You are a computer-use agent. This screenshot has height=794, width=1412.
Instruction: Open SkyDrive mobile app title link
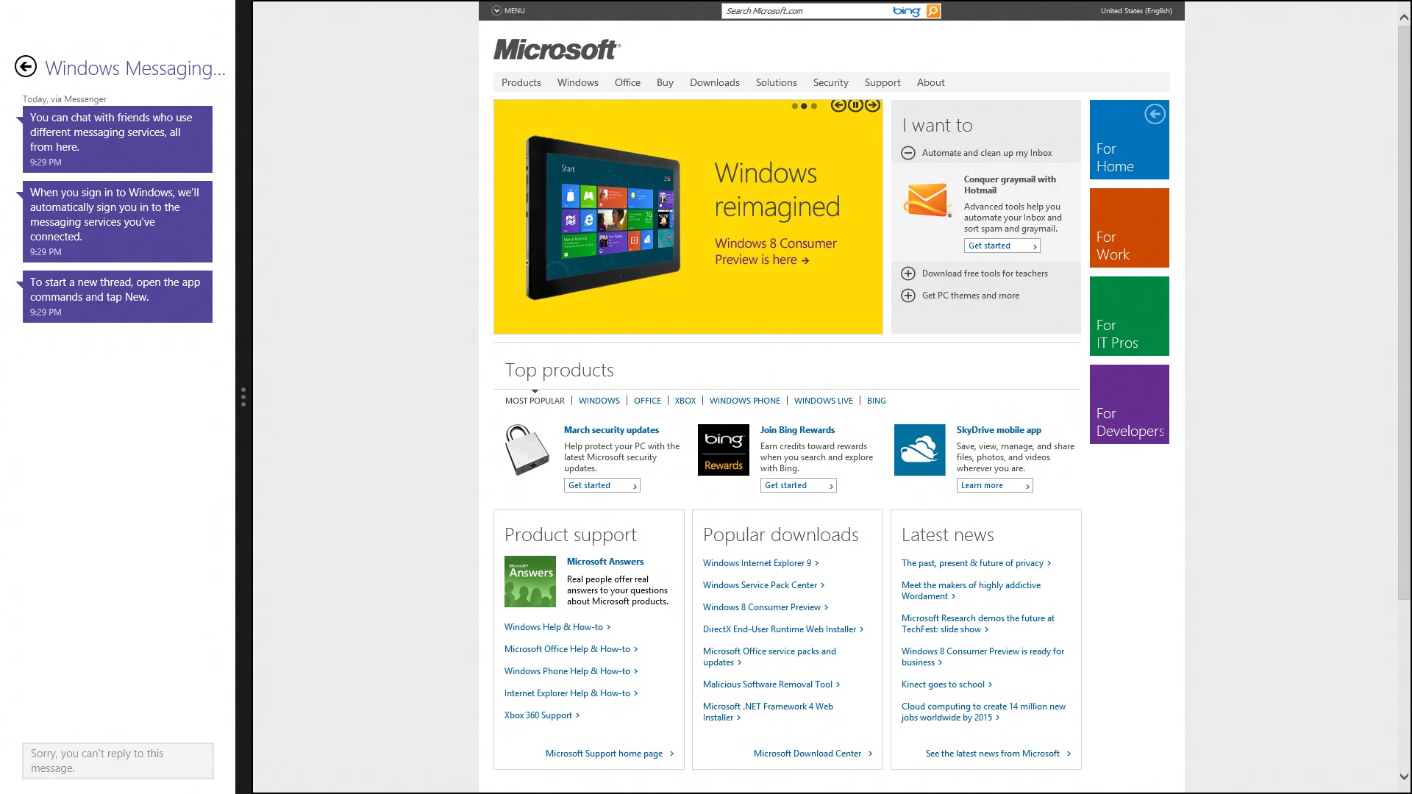(999, 430)
